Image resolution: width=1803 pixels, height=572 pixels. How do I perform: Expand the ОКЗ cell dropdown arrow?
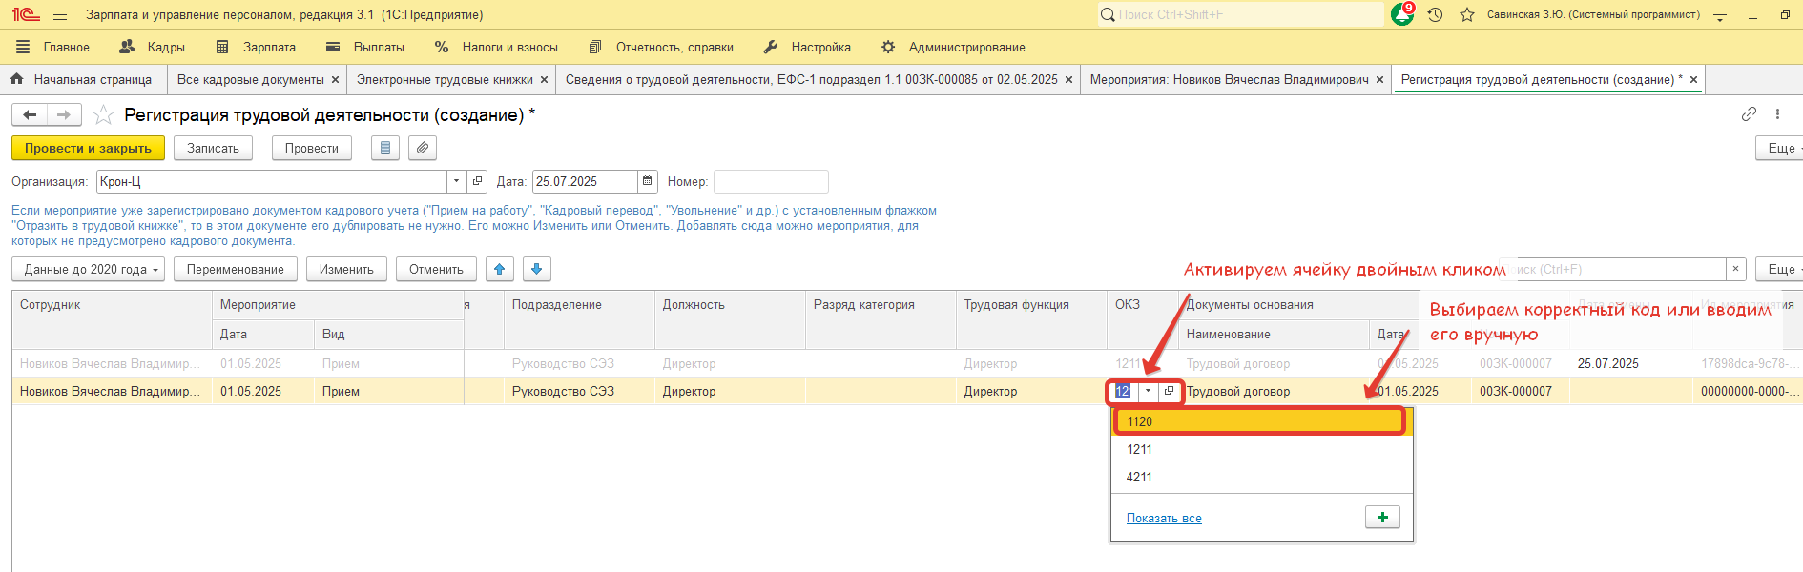click(x=1148, y=391)
